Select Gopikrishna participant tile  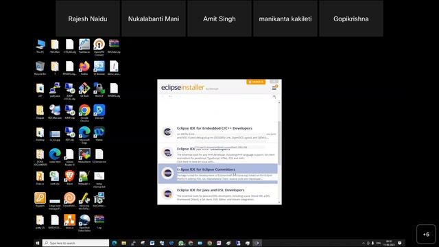[351, 19]
